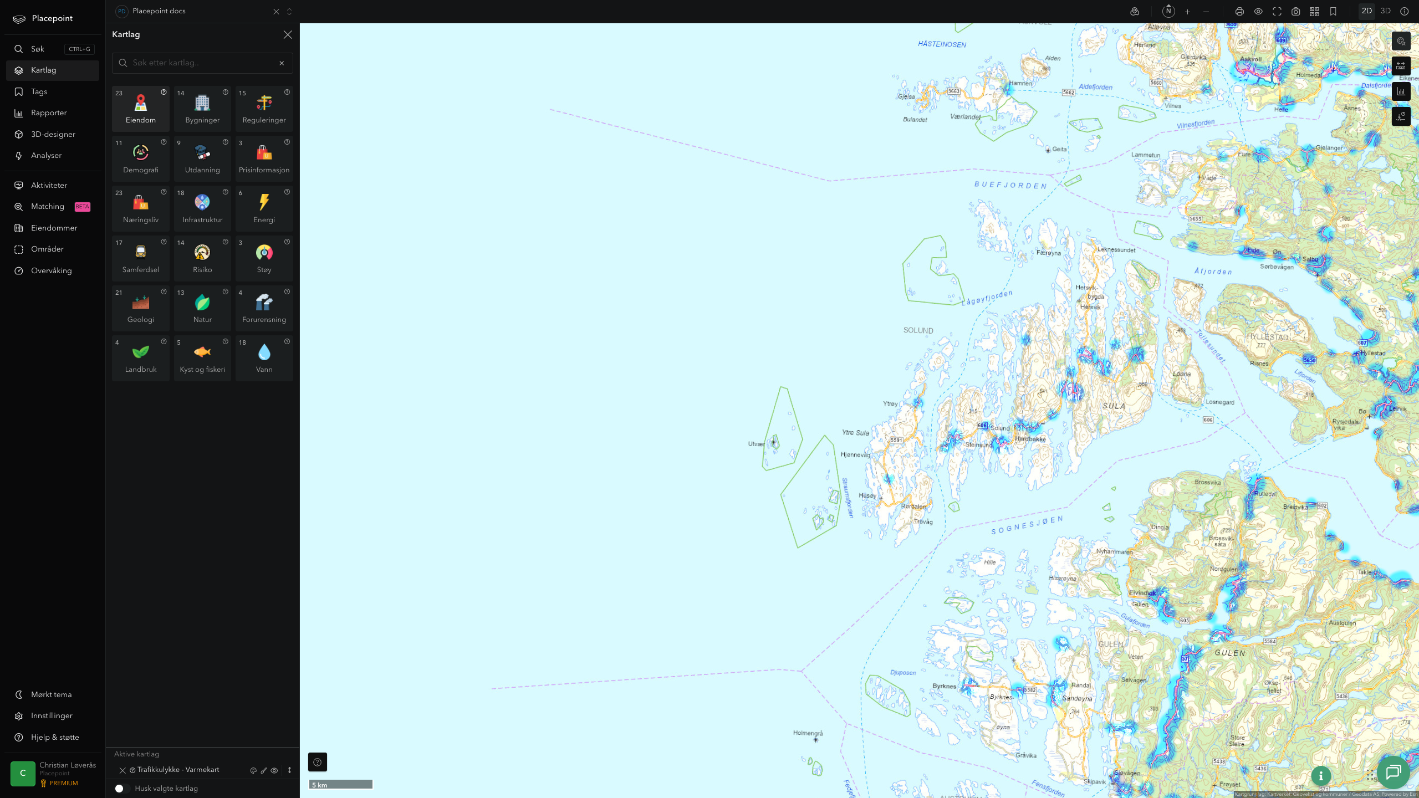Open the Risiko layer category
Image resolution: width=1419 pixels, height=798 pixels.
(202, 258)
